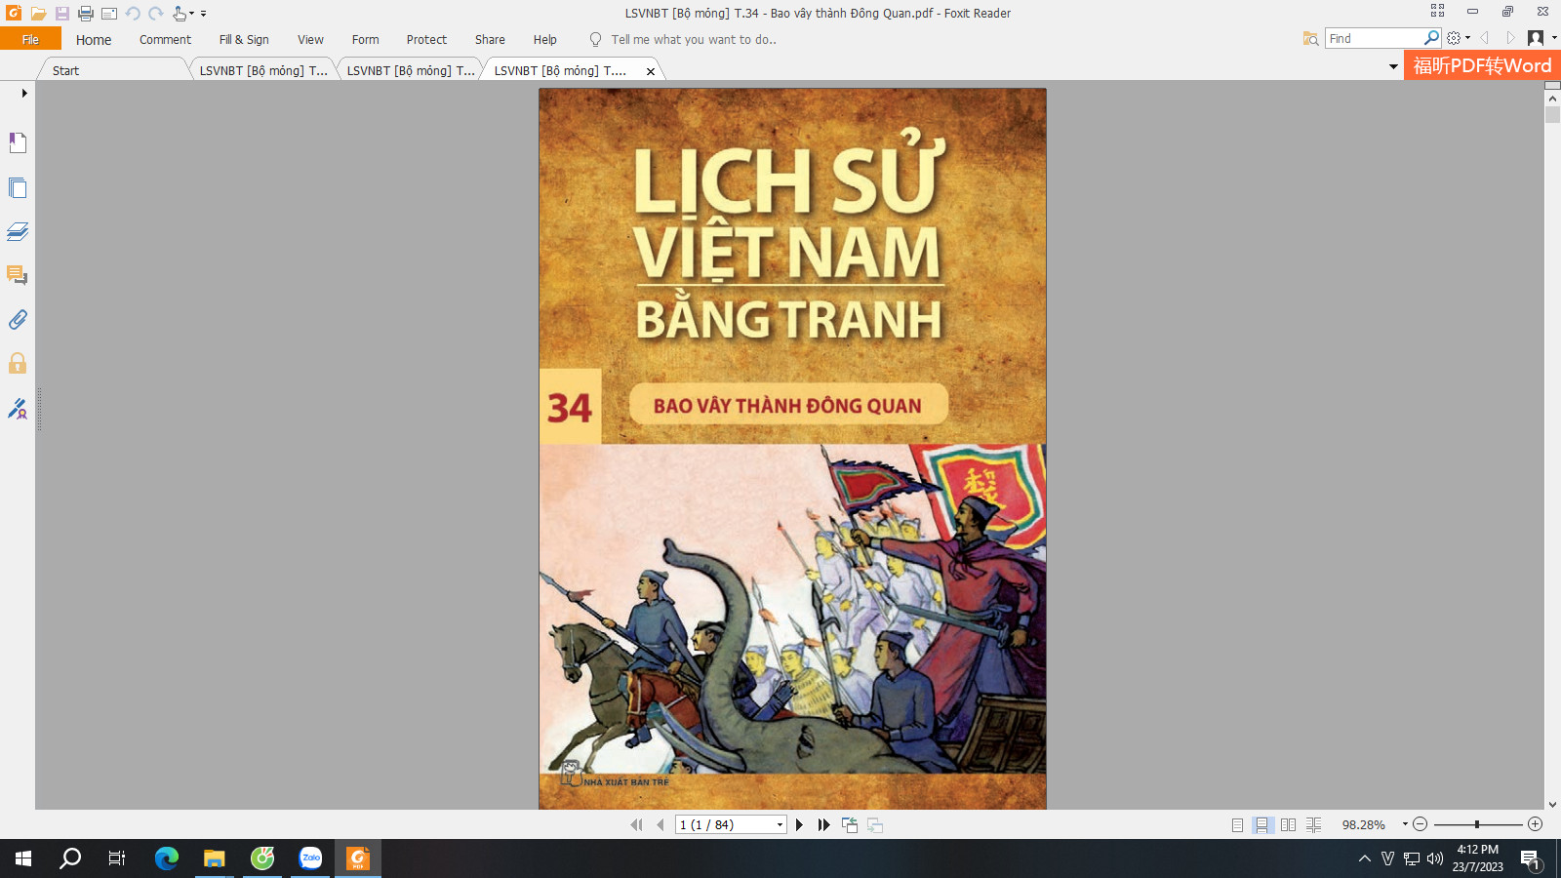The height and width of the screenshot is (878, 1561).
Task: Open Microsoft Edge from the taskbar
Action: tap(167, 858)
